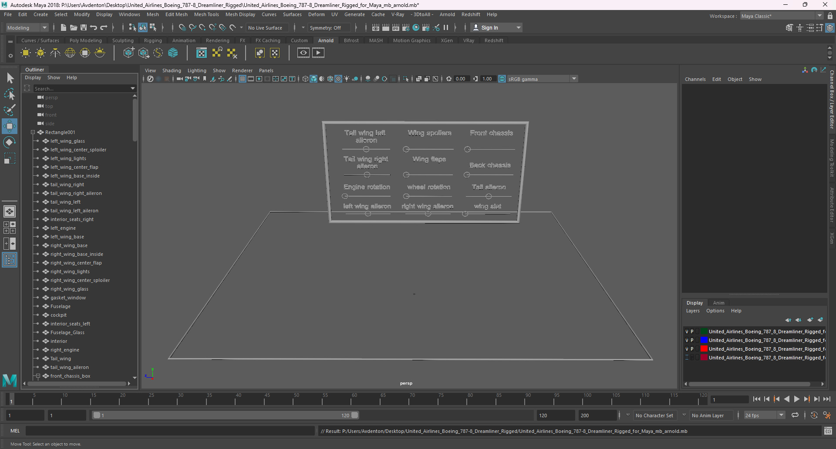This screenshot has width=836, height=449.
Task: Enable visibility for the dark red layer
Action: click(x=687, y=358)
